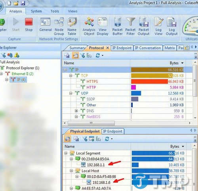This screenshot has height=191, width=198.
Task: Open refresh dropdown arrow in Protocol toolbar
Action: [103, 56]
